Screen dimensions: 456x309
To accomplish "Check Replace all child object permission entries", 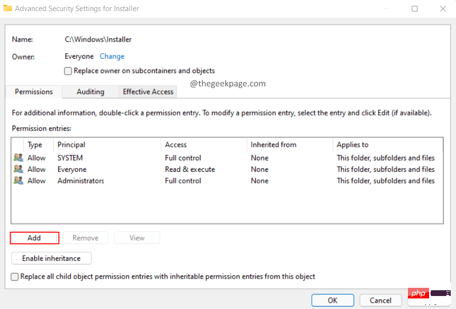I will (15, 277).
